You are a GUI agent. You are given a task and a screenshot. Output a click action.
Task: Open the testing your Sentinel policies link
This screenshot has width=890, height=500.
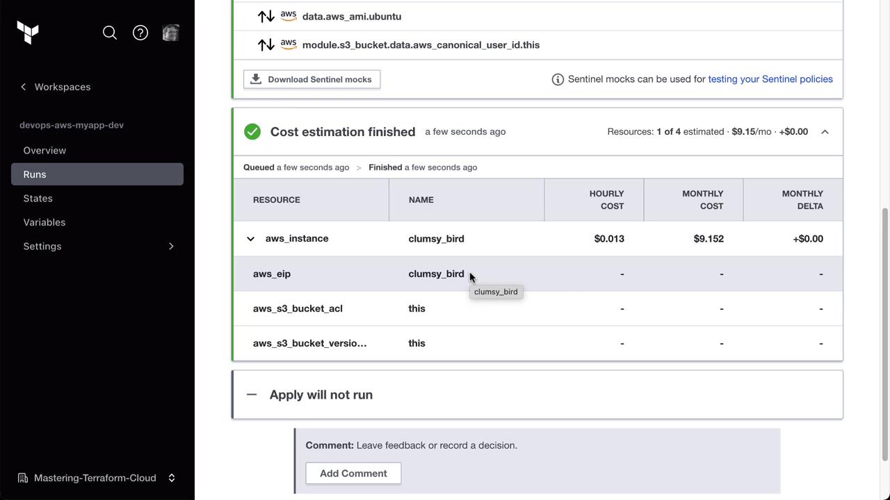tap(770, 79)
